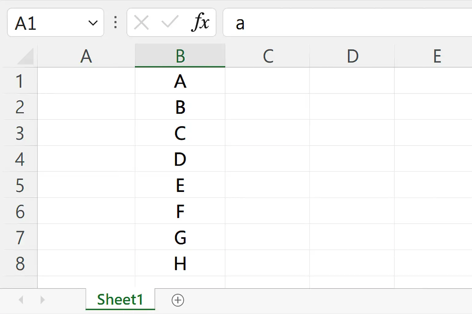Screen dimensions: 472x314
Task: Expand the Name Box dropdown arrow
Action: 93,23
